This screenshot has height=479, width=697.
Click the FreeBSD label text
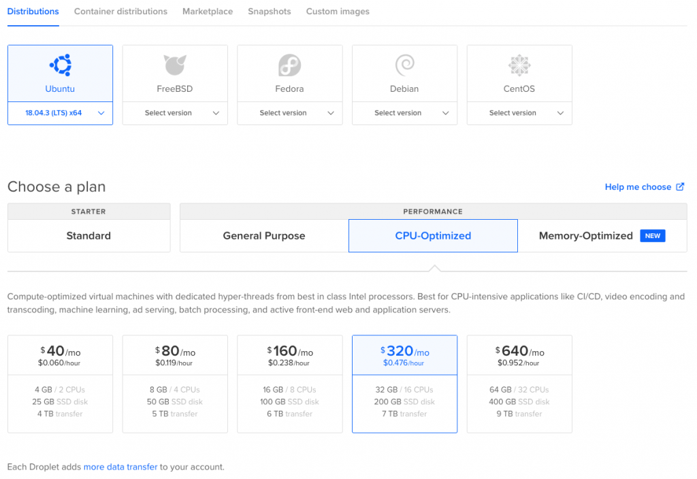coord(175,89)
